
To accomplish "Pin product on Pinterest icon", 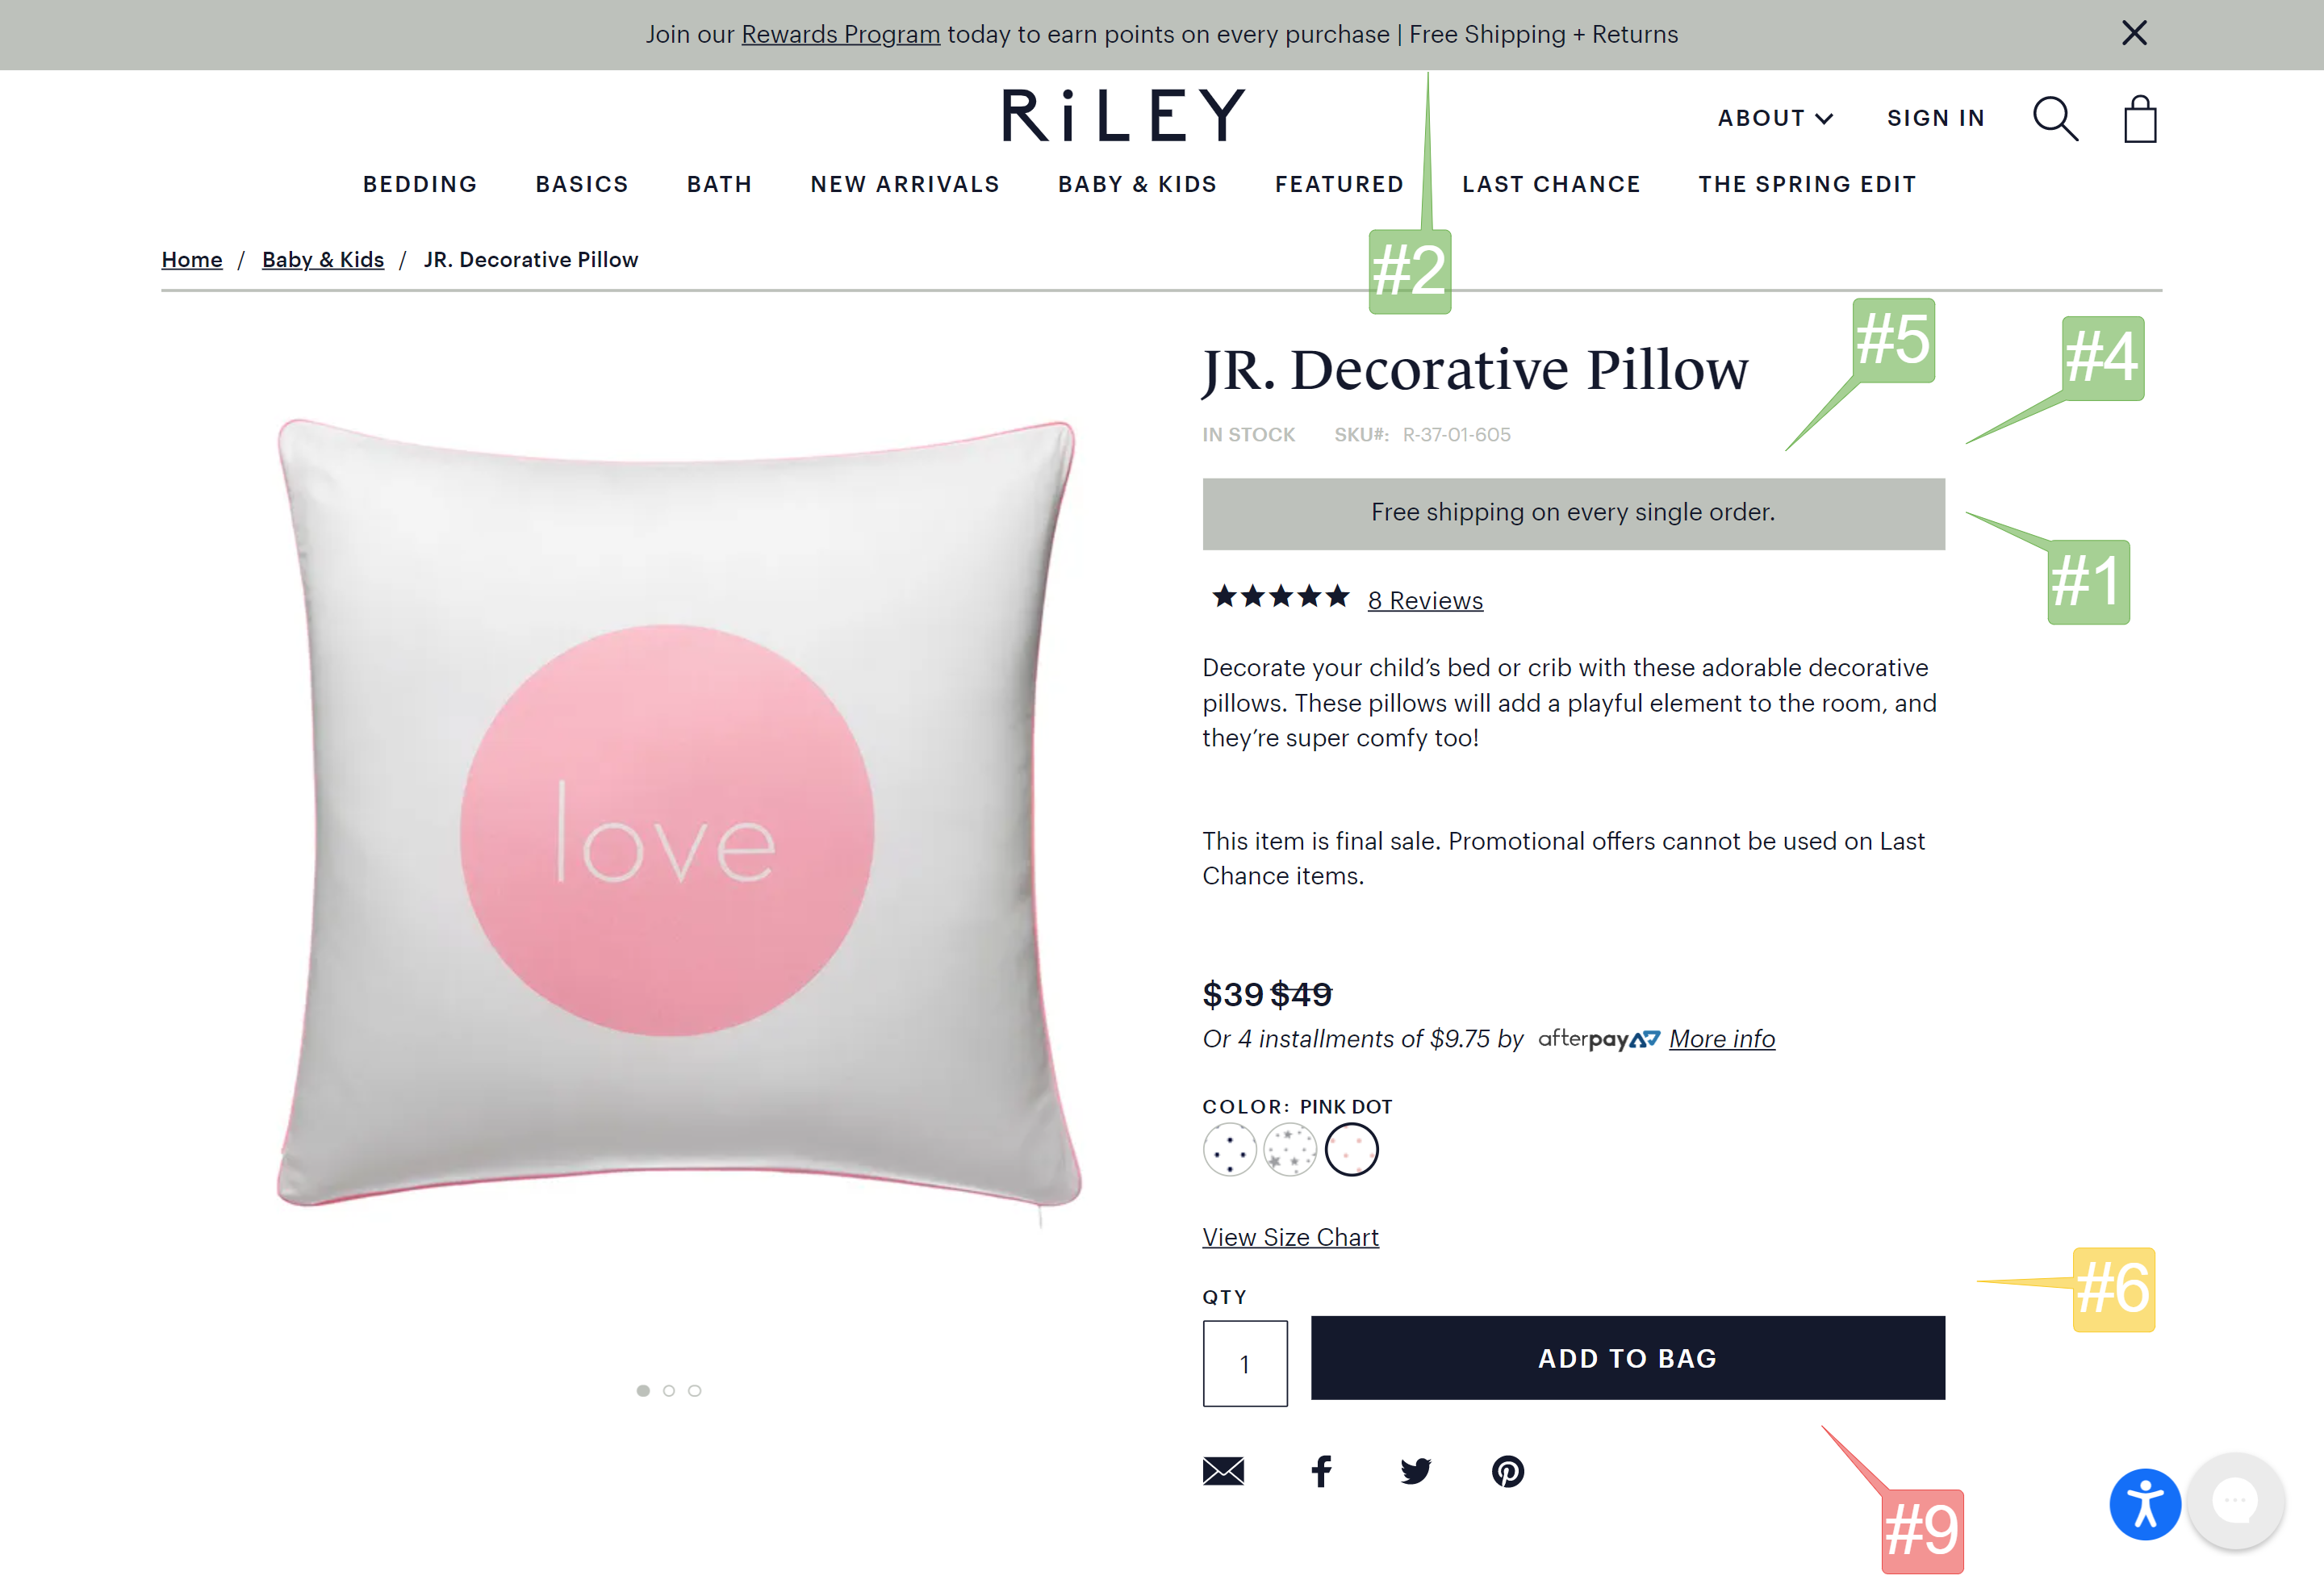I will (1508, 1471).
